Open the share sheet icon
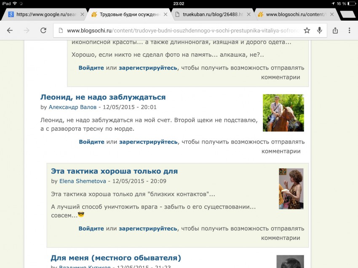Viewport: 358px width, 268px height. pos(335,30)
